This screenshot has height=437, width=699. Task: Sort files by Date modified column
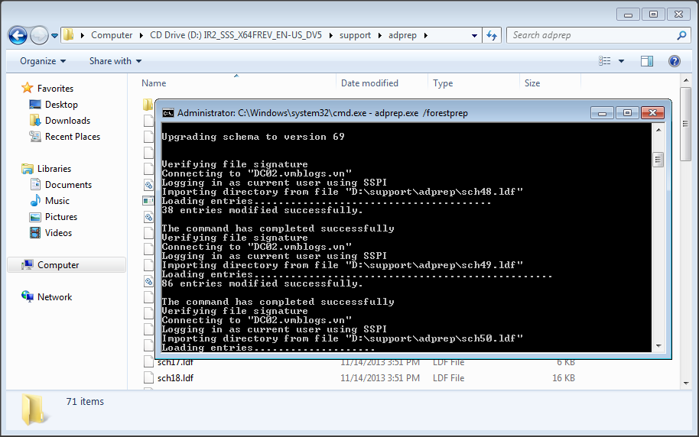[369, 83]
